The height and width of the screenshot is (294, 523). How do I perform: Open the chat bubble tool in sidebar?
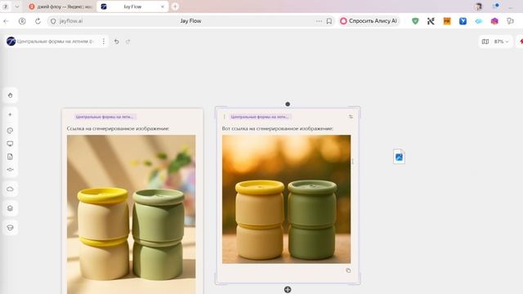[10, 131]
